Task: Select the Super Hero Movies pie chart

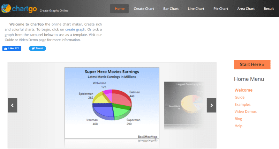Action: 112,101
